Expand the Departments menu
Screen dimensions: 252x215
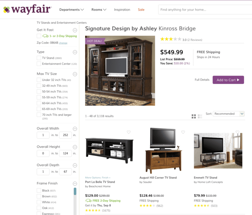pos(72,10)
